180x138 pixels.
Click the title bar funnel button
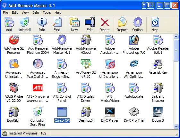coord(144,5)
